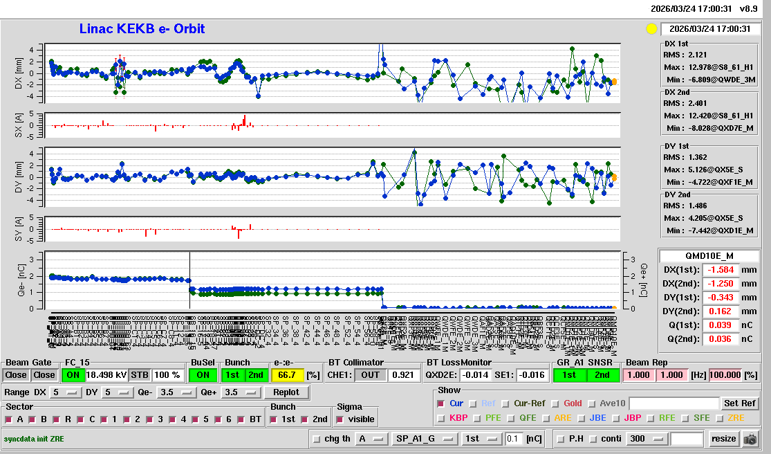
Task: Click the GR_A1 SNSR 2nd indicator
Action: tap(602, 375)
